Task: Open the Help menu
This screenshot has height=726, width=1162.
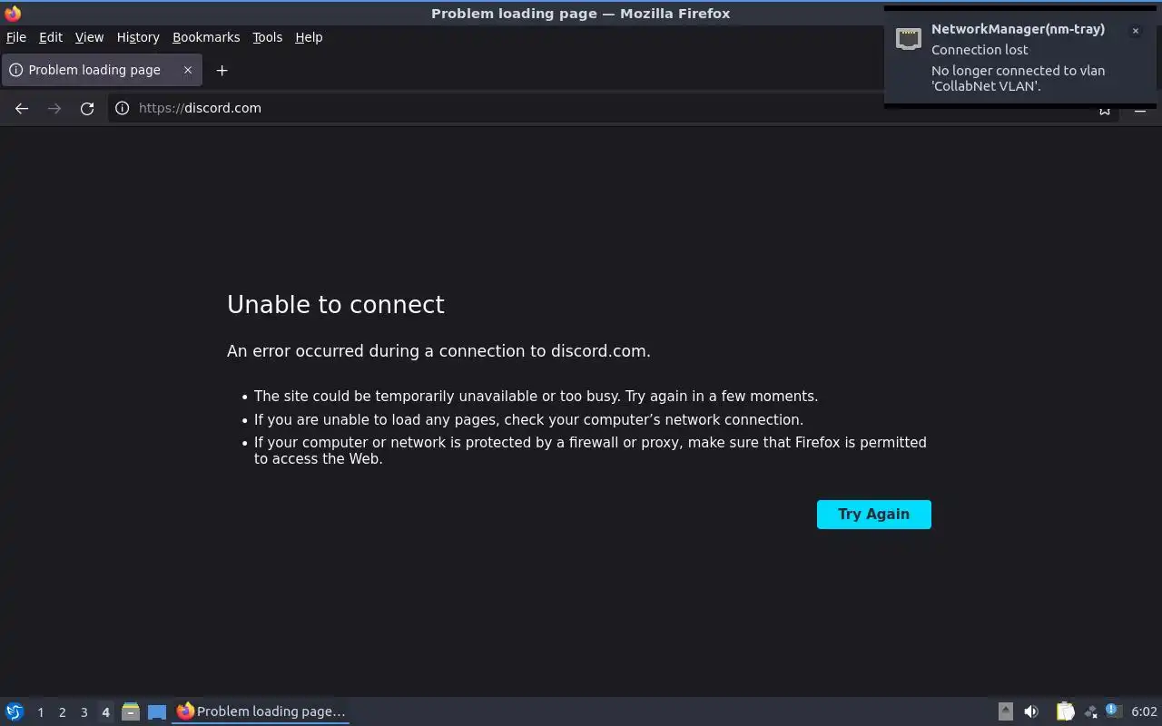Action: [x=309, y=37]
